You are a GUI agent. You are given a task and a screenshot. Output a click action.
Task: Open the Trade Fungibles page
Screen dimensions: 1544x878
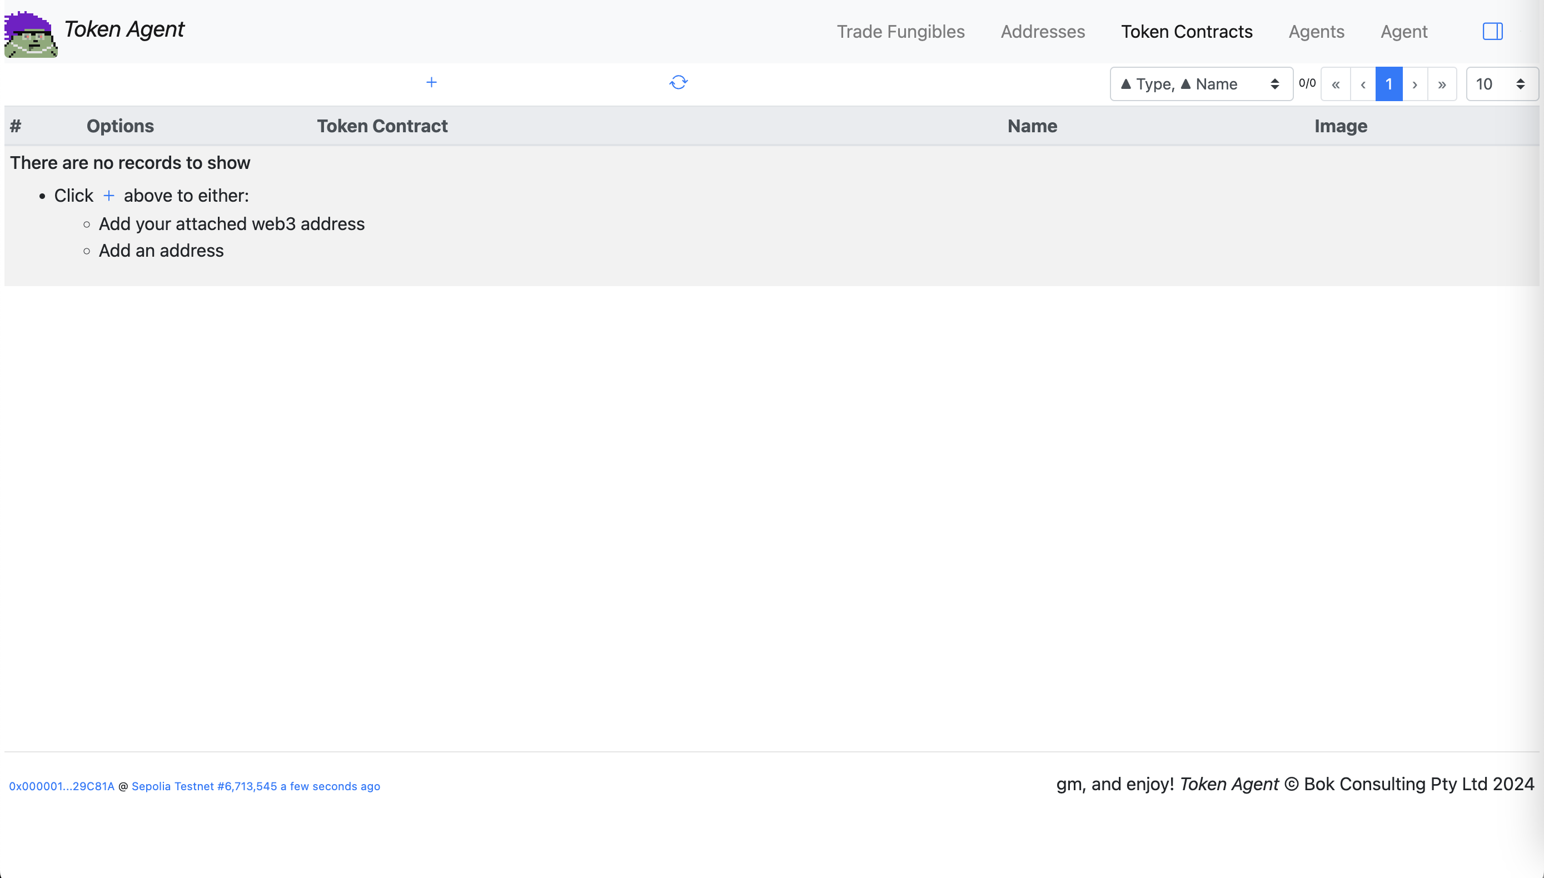[x=900, y=31]
